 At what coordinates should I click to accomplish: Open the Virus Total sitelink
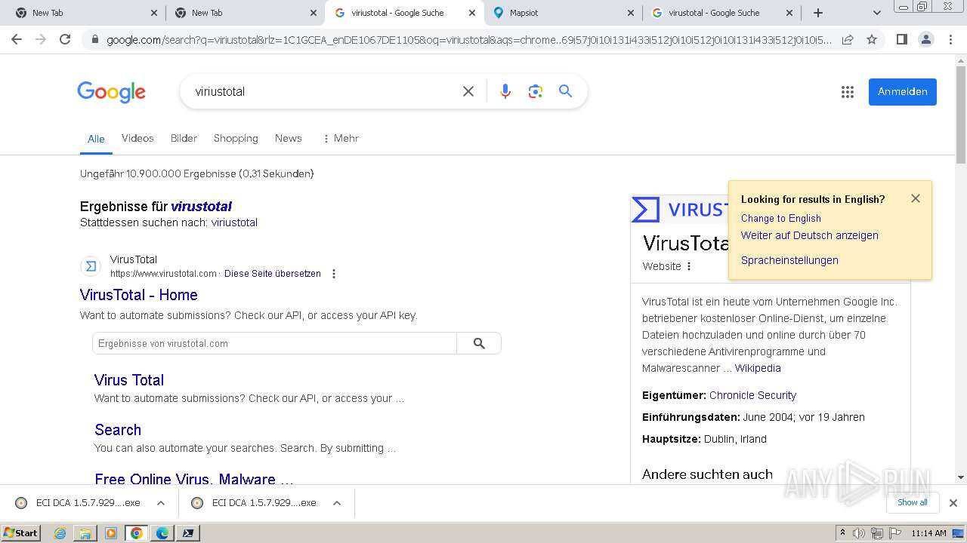[129, 380]
